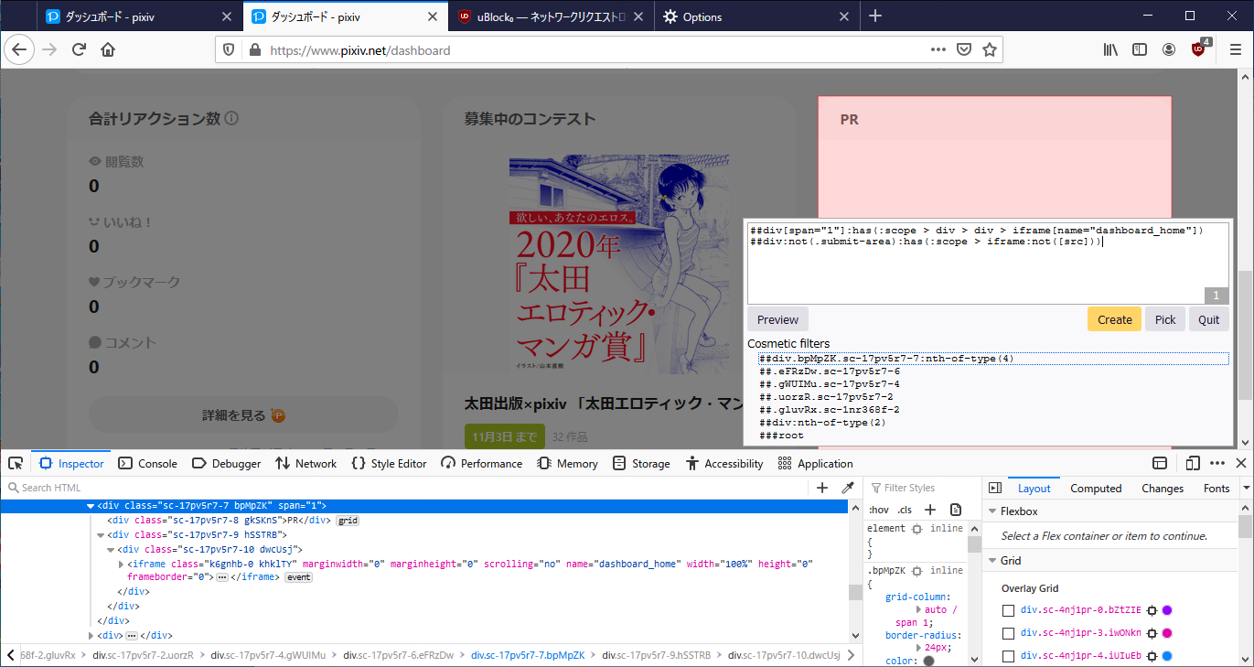This screenshot has width=1254, height=667.
Task: Open the Firefox hamburger menu
Action: pos(1236,50)
